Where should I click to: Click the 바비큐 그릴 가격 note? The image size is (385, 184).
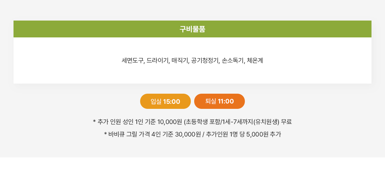(129, 134)
